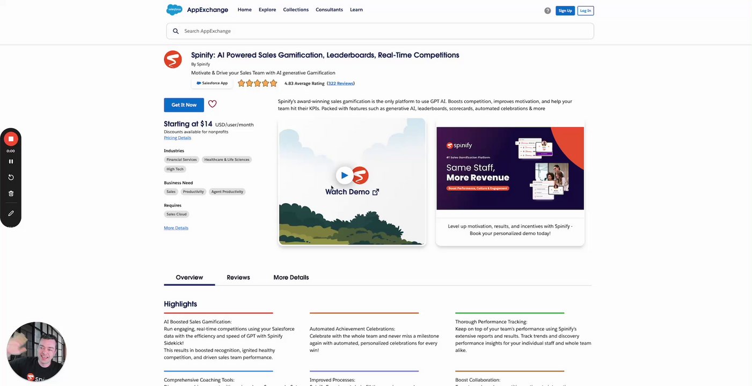Image resolution: width=752 pixels, height=386 pixels.
Task: Select the Sales business need tag
Action: point(171,192)
